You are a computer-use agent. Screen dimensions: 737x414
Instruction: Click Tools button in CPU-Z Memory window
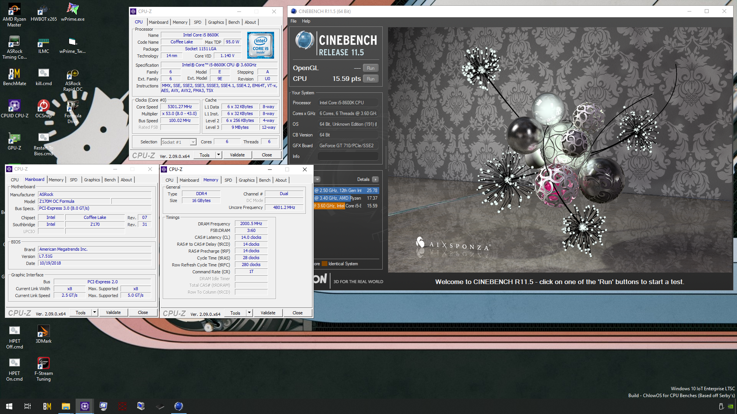coord(235,313)
